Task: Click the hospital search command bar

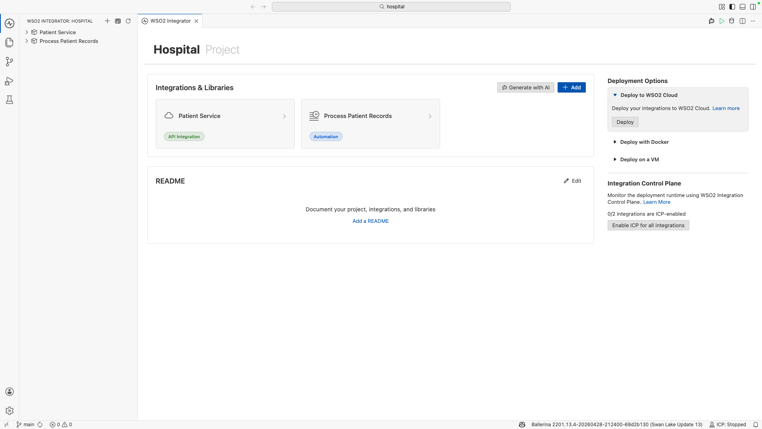Action: [391, 7]
